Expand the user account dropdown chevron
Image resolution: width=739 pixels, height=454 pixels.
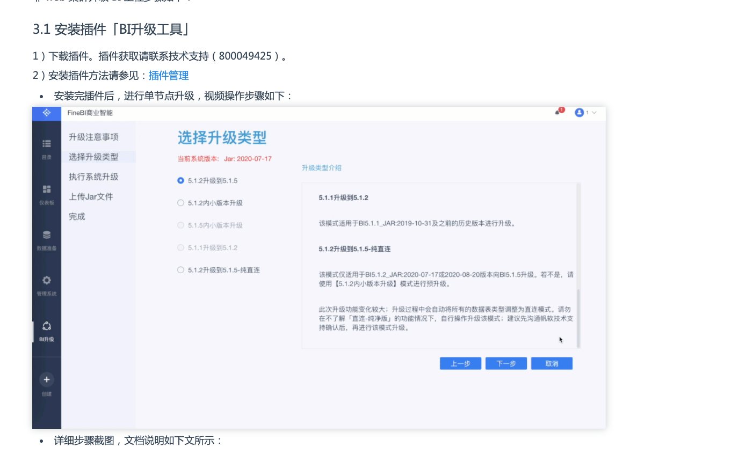click(x=594, y=113)
